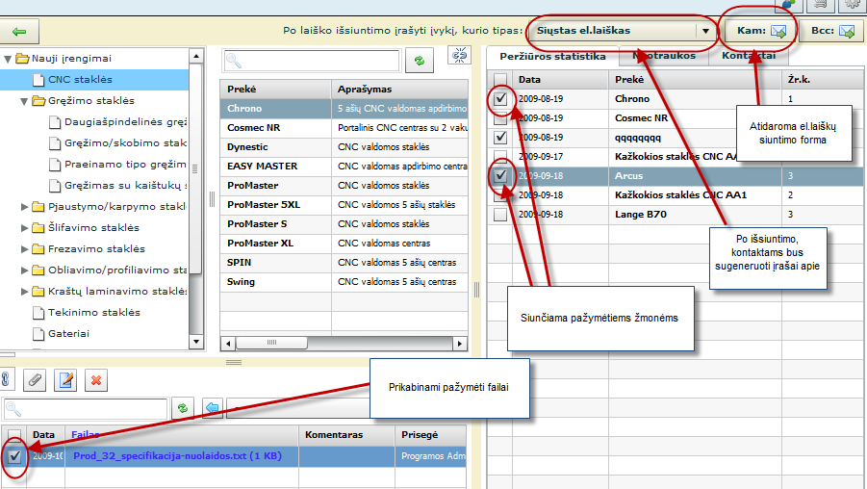Switch to the Nuotraukos tab

pos(664,56)
